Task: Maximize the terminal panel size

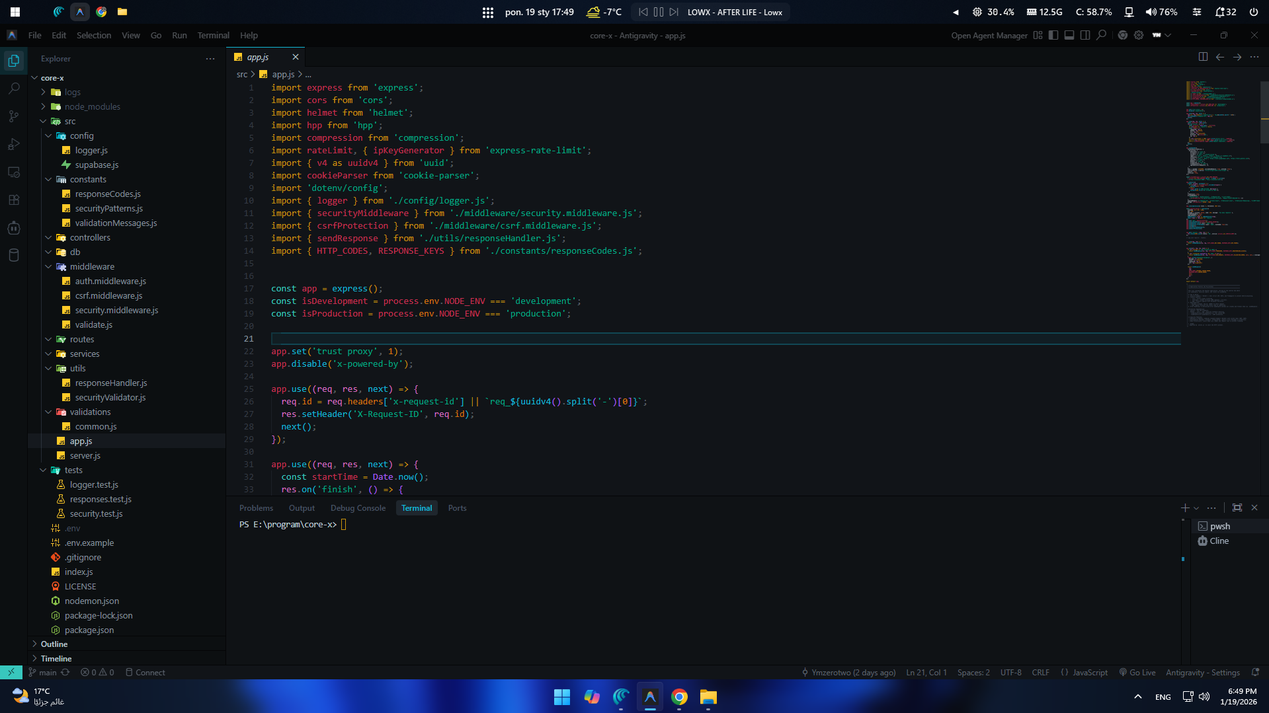Action: [1237, 508]
